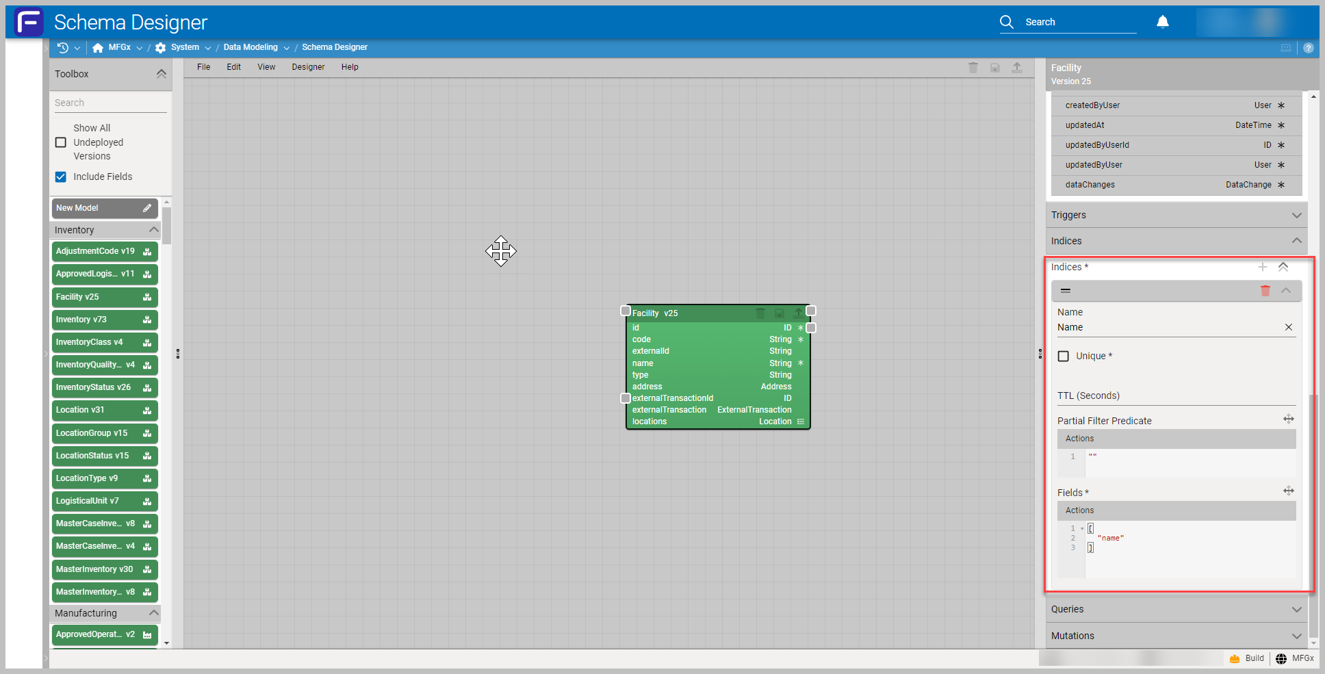Screen dimensions: 1325x674
Task: Open the View menu
Action: [266, 67]
